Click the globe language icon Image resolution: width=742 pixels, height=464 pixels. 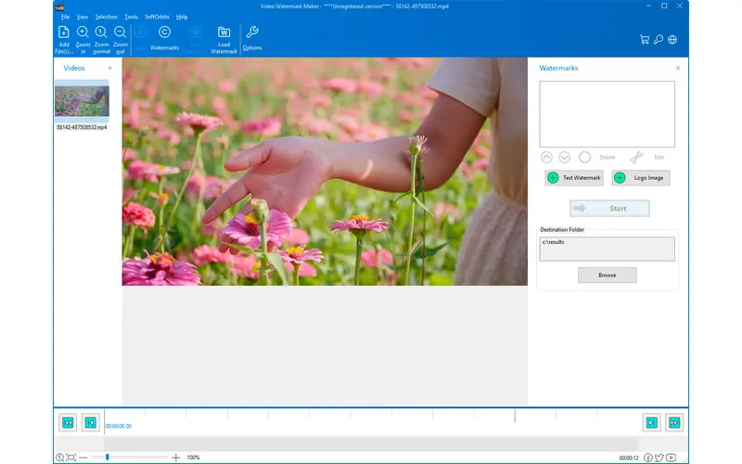point(672,40)
